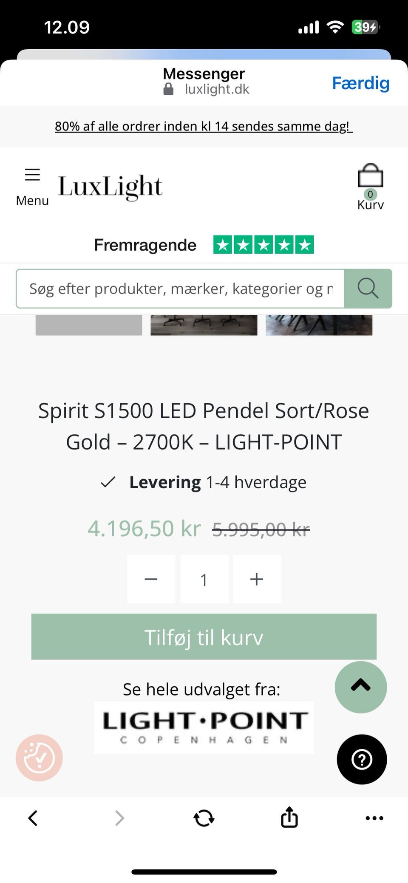Increase quantity with plus button
Screen dimensions: 408x883
tap(257, 579)
